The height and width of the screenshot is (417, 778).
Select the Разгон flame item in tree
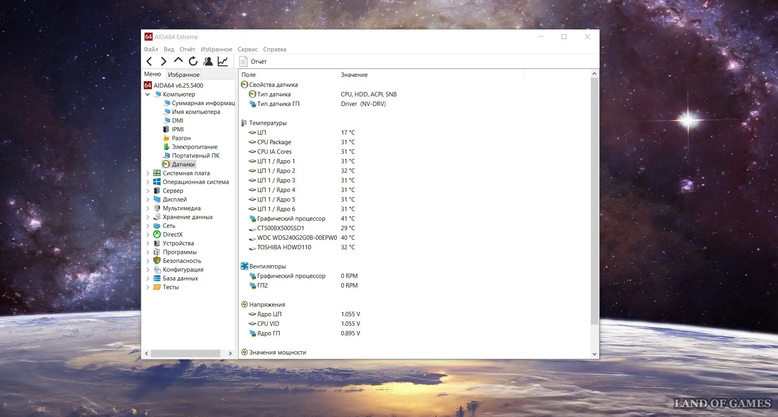(x=181, y=138)
